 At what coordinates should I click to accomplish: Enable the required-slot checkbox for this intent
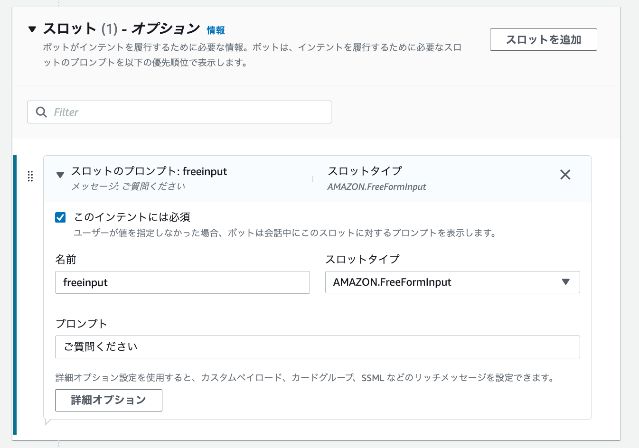[60, 217]
